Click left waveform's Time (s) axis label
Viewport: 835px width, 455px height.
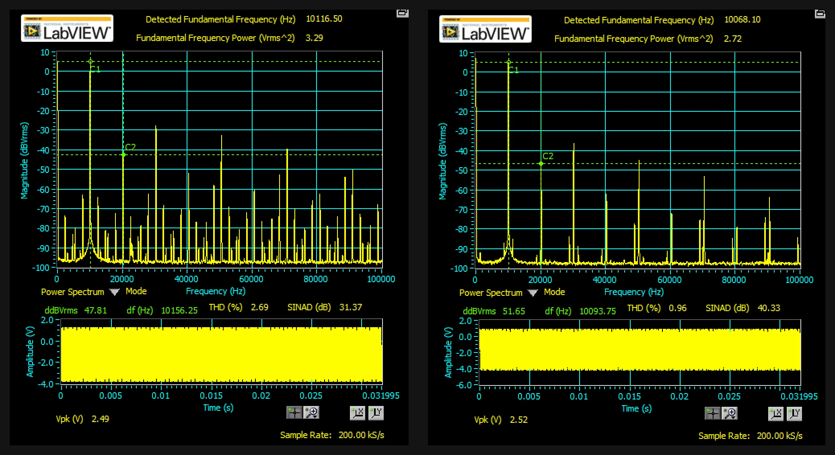(218, 408)
